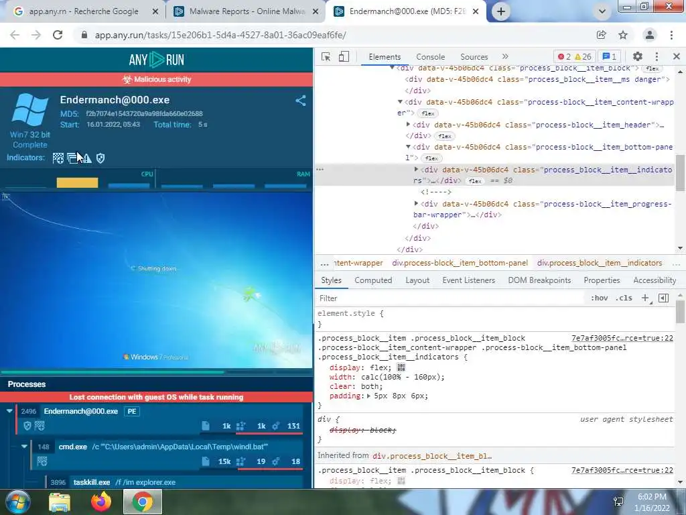This screenshot has height=515, width=686.
Task: Click the indicator icon under cmd.exe process
Action: point(42,461)
